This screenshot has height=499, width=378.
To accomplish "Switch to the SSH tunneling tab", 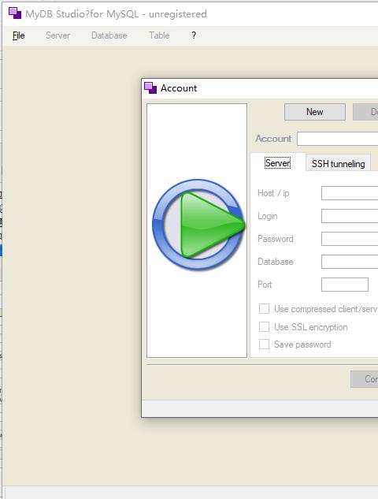I will (339, 164).
